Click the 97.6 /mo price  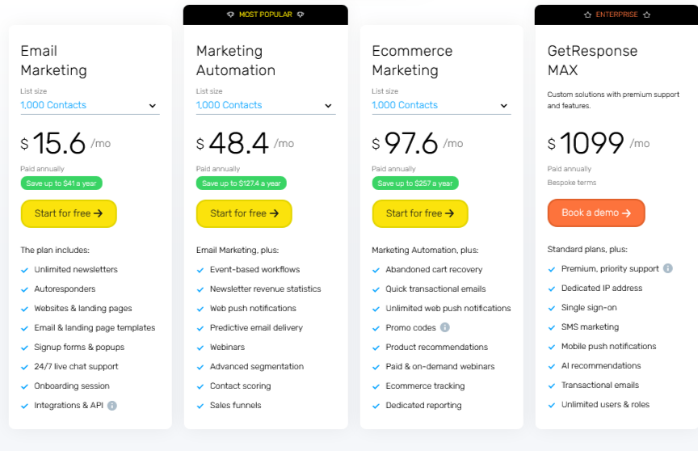(418, 143)
